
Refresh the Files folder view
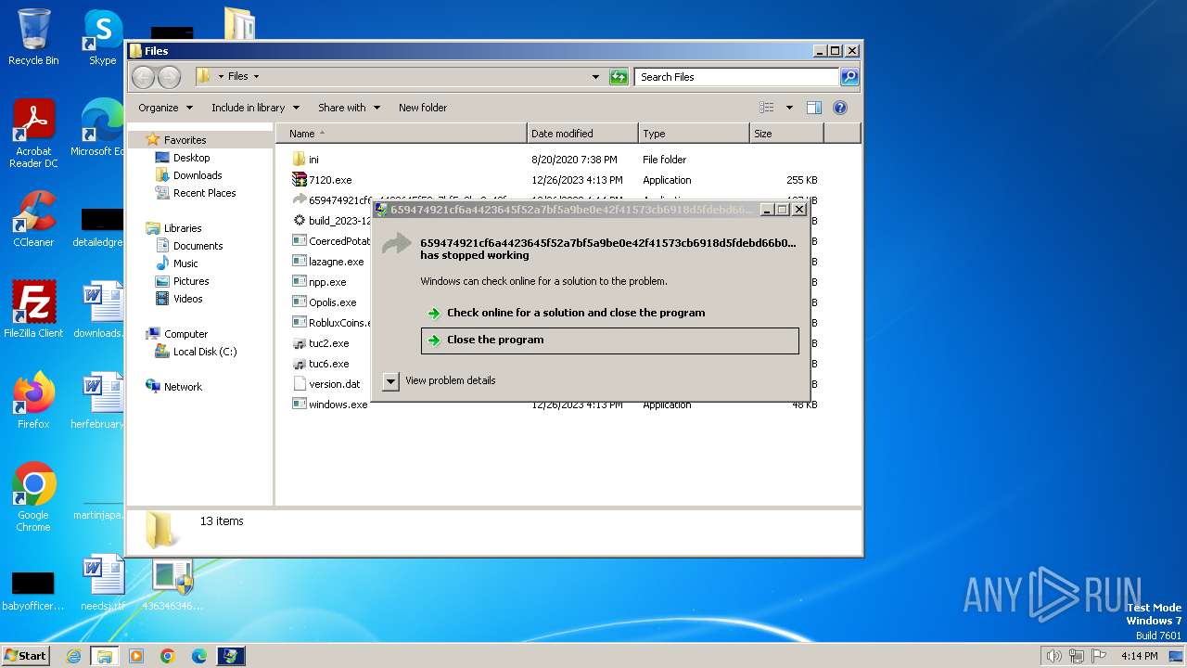619,77
